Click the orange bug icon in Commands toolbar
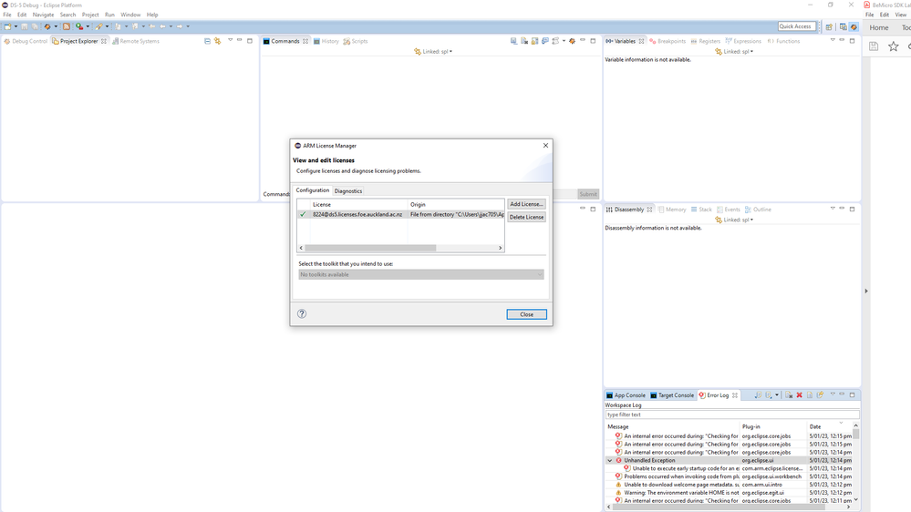 click(572, 41)
